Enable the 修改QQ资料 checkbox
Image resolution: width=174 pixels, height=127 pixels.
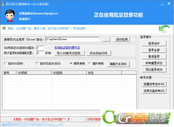(x=5, y=63)
